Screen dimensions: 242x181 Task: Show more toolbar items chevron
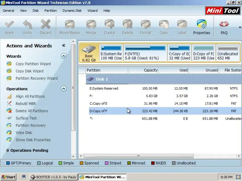pos(240,27)
